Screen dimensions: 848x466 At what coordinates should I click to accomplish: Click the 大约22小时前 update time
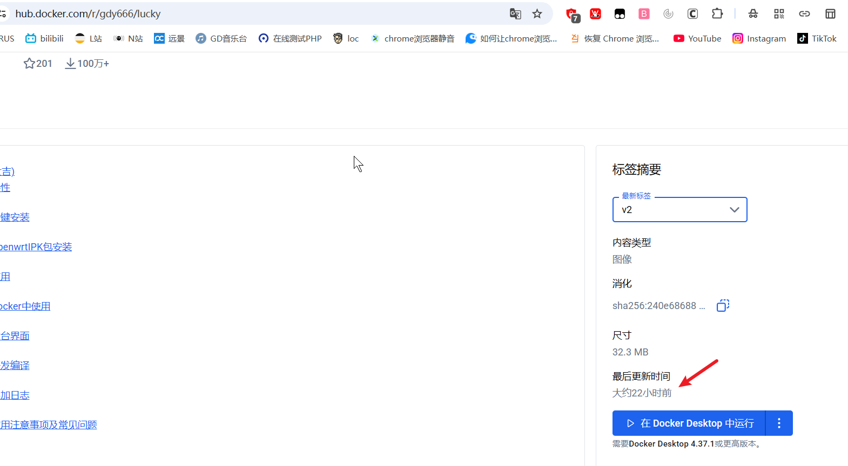(642, 393)
